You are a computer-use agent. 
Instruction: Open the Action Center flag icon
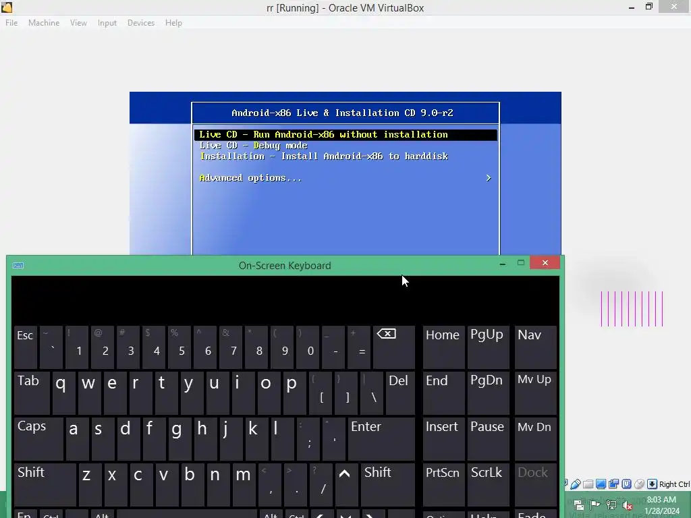pos(595,505)
